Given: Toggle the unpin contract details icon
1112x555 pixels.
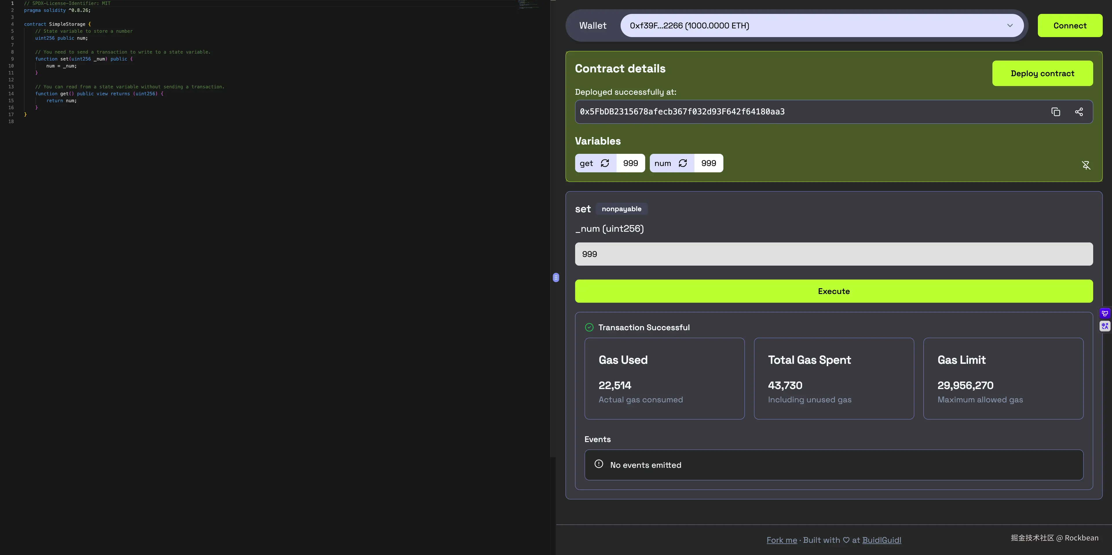Looking at the screenshot, I should (x=1086, y=165).
